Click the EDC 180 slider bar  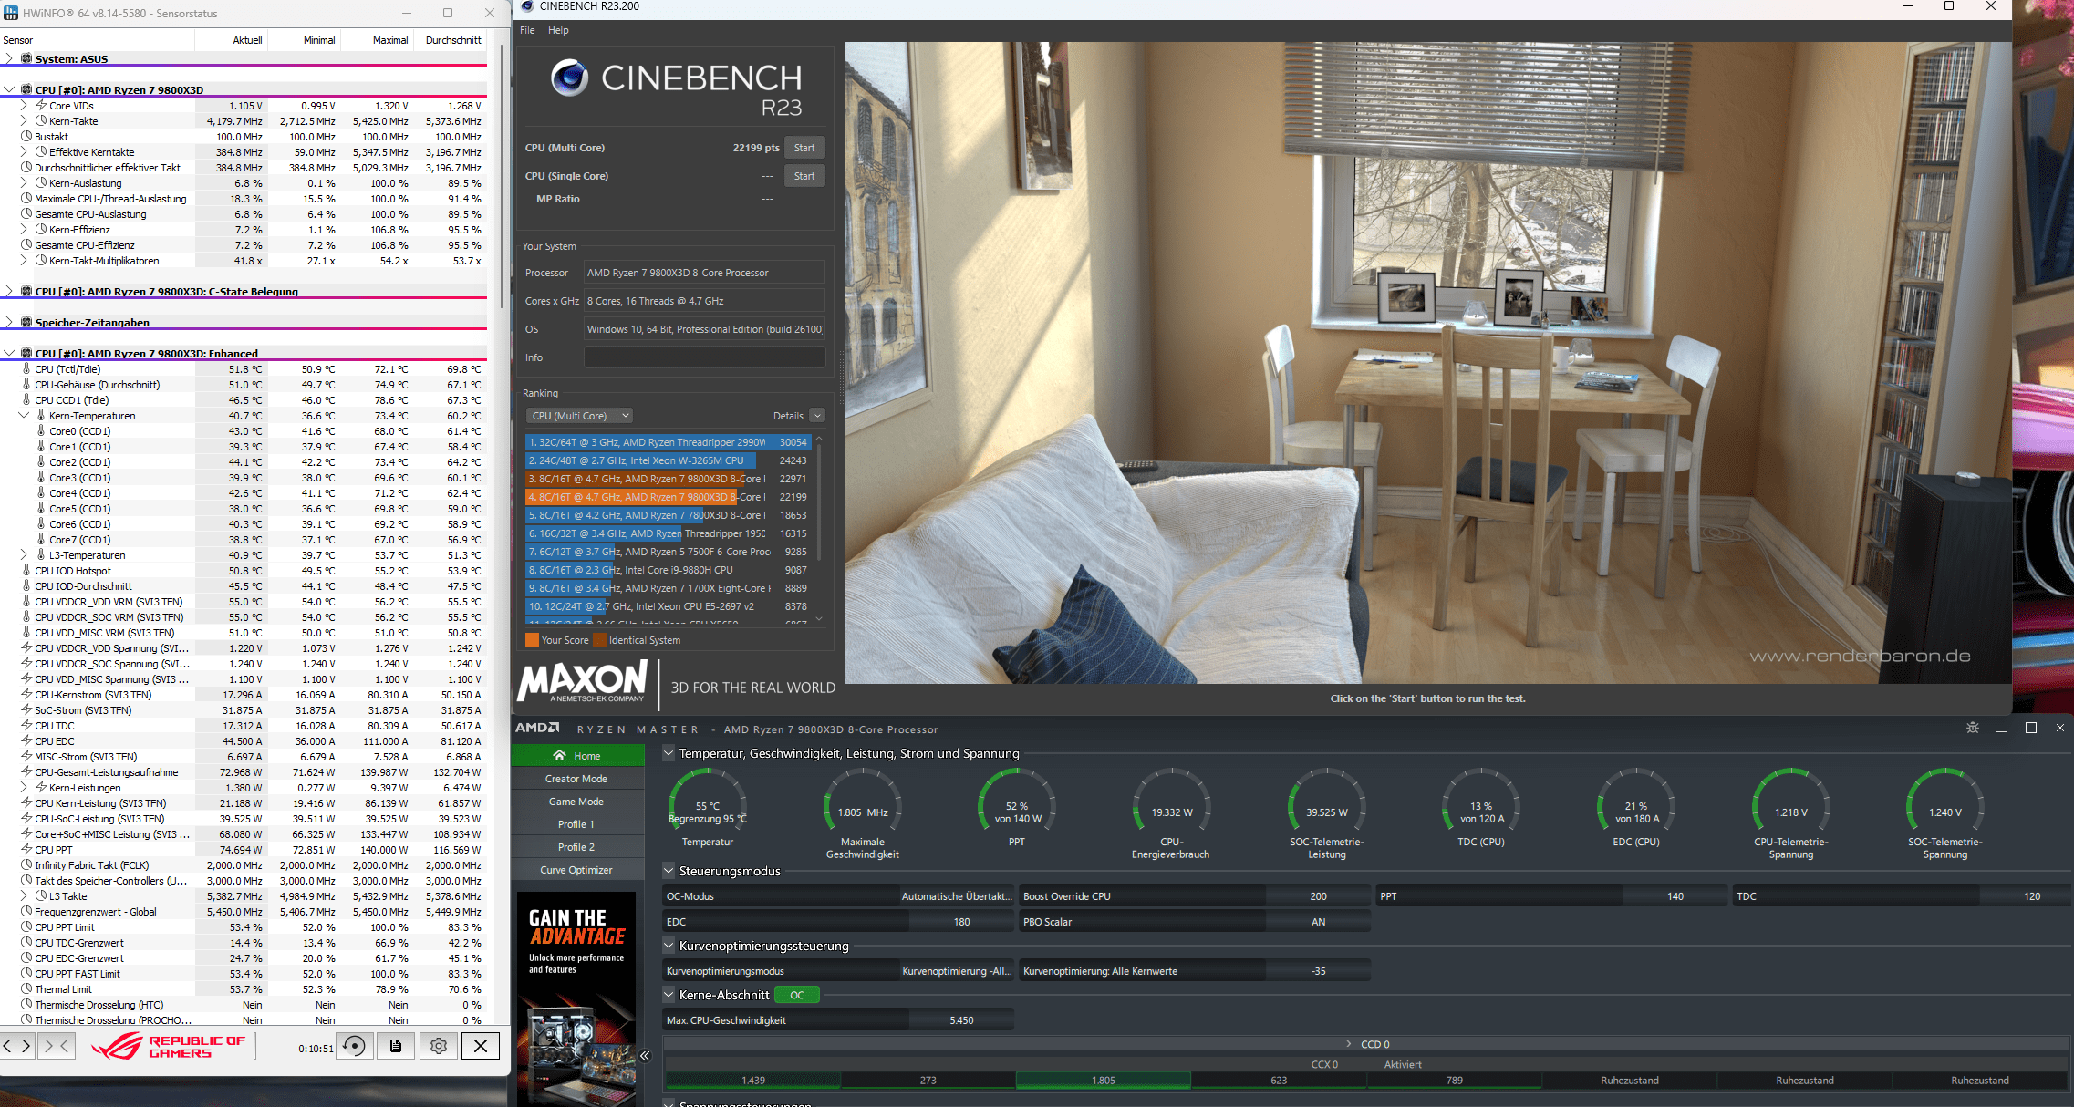tap(837, 922)
